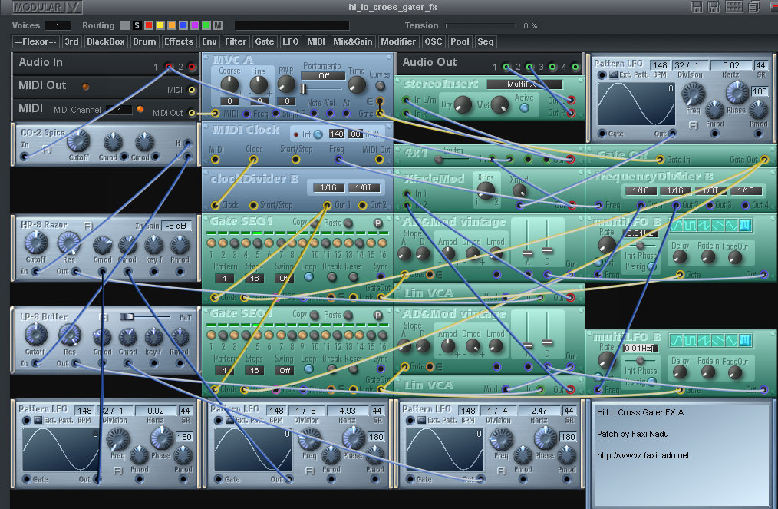This screenshot has height=509, width=778.
Task: Toggle the M routing button
Action: (x=218, y=25)
